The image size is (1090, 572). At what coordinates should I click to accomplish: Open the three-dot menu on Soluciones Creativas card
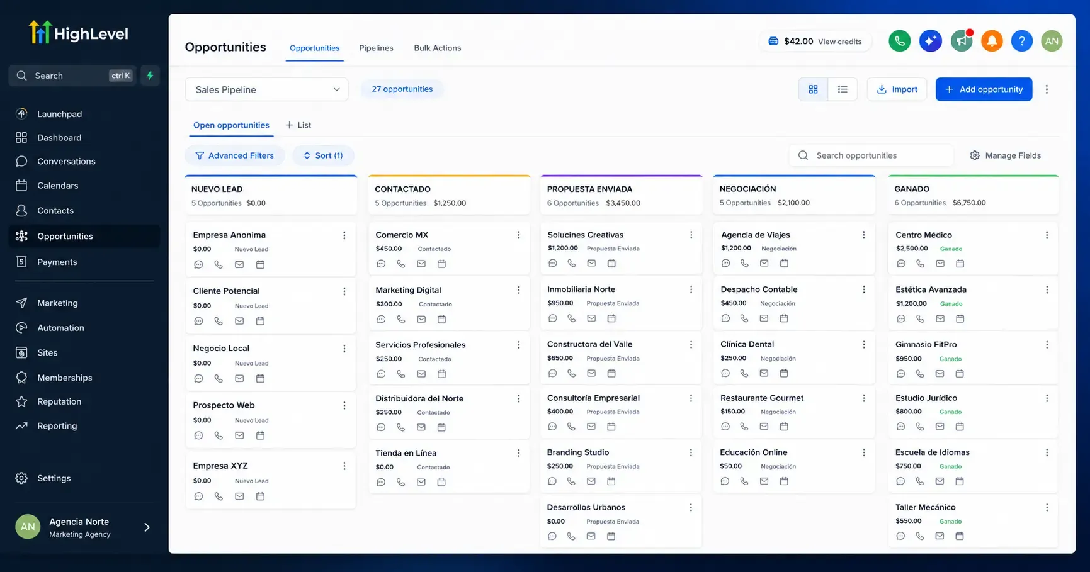[x=691, y=235]
